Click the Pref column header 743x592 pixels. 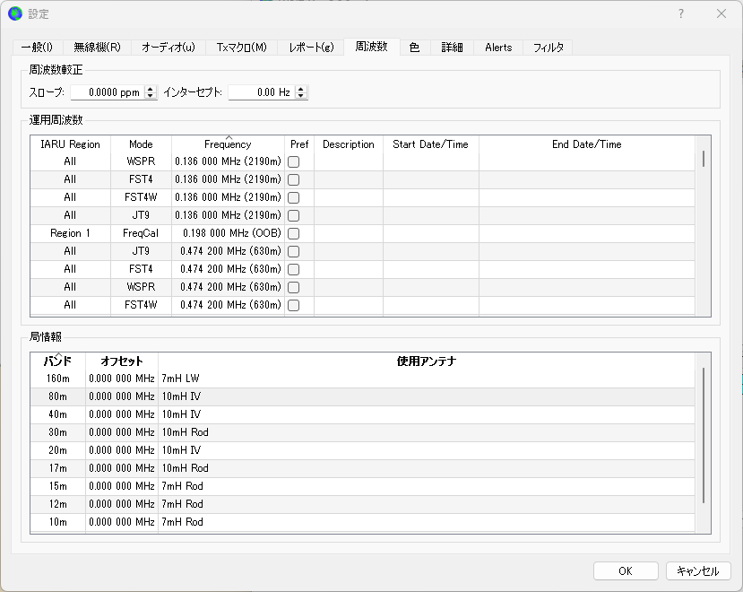point(299,144)
